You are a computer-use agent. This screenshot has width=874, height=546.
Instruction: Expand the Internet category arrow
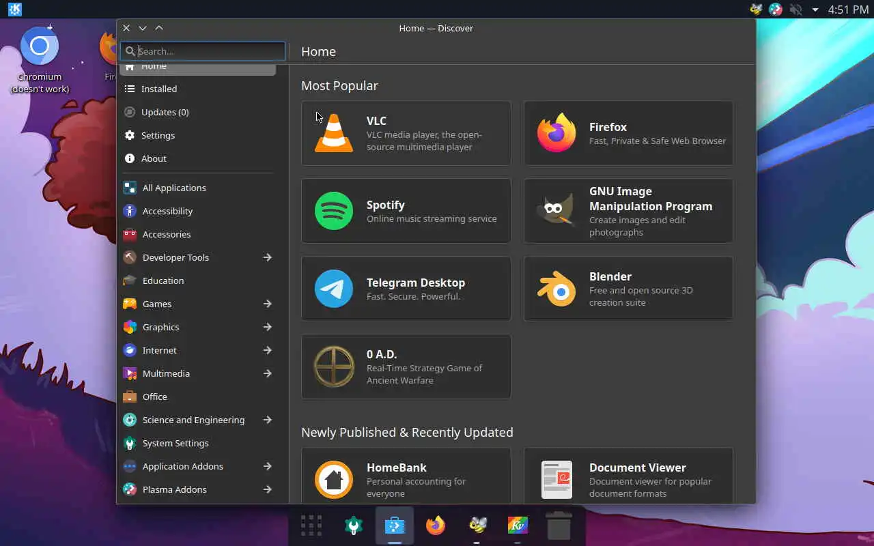tap(268, 350)
